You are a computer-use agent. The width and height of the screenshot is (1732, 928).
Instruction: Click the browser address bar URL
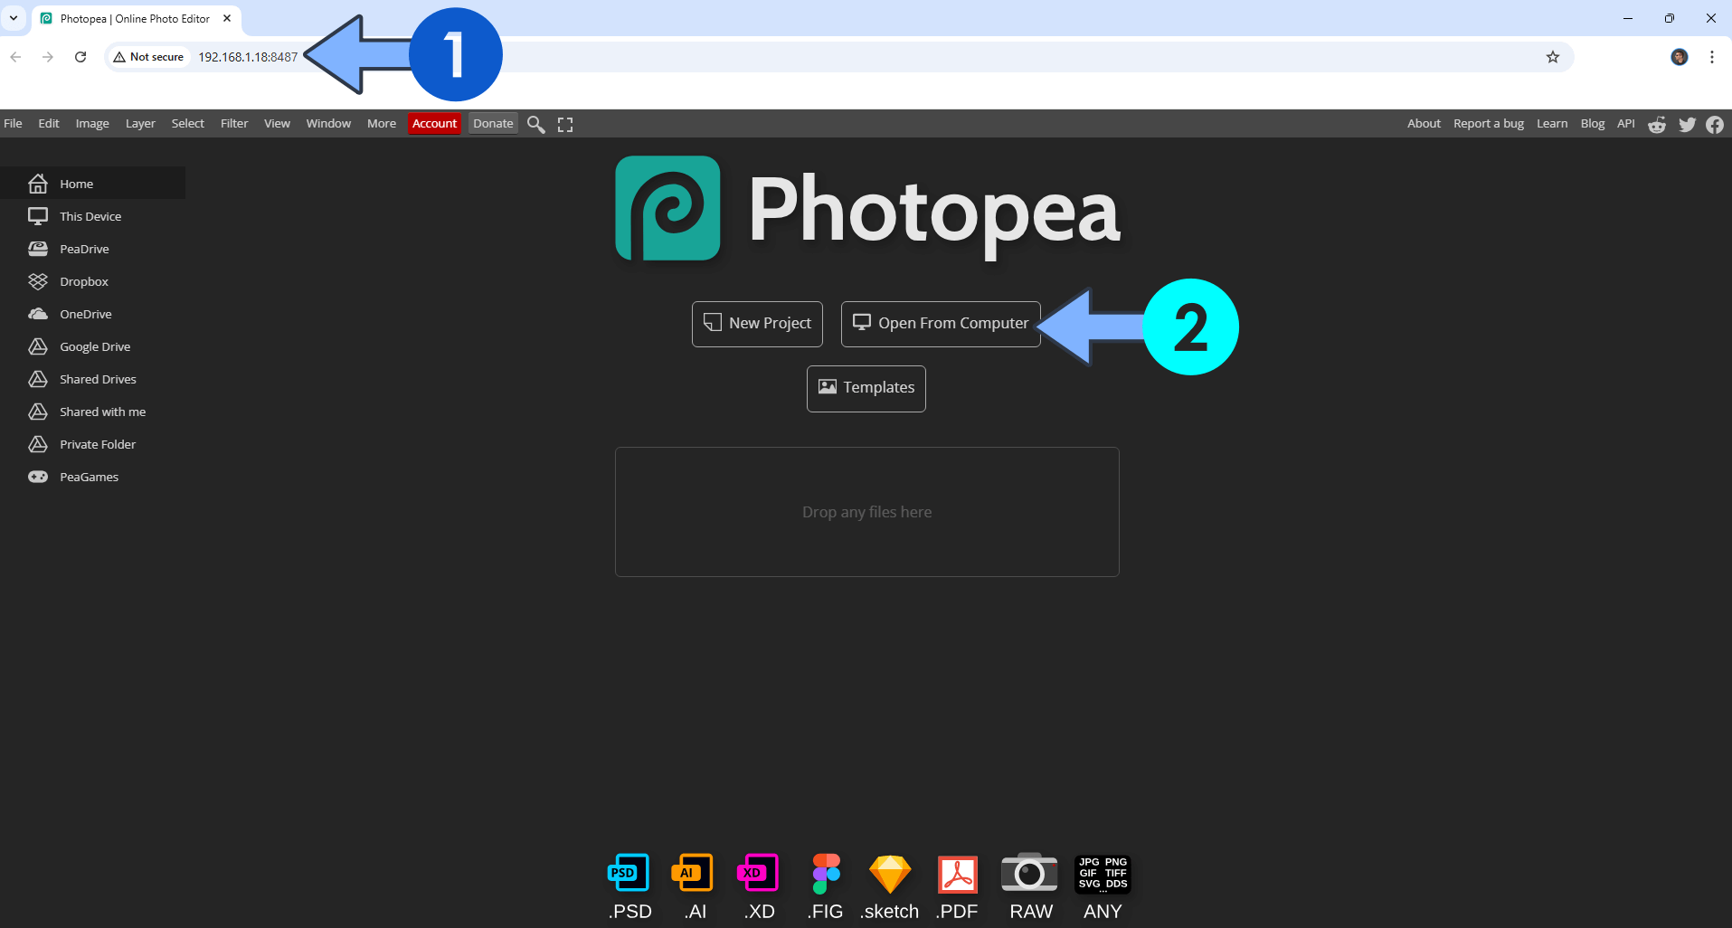tap(248, 57)
